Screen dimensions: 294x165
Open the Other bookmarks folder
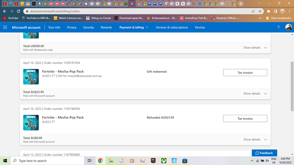pos(278,18)
